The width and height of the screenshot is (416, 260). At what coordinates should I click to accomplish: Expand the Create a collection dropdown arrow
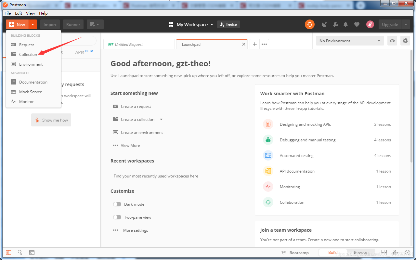(x=161, y=119)
